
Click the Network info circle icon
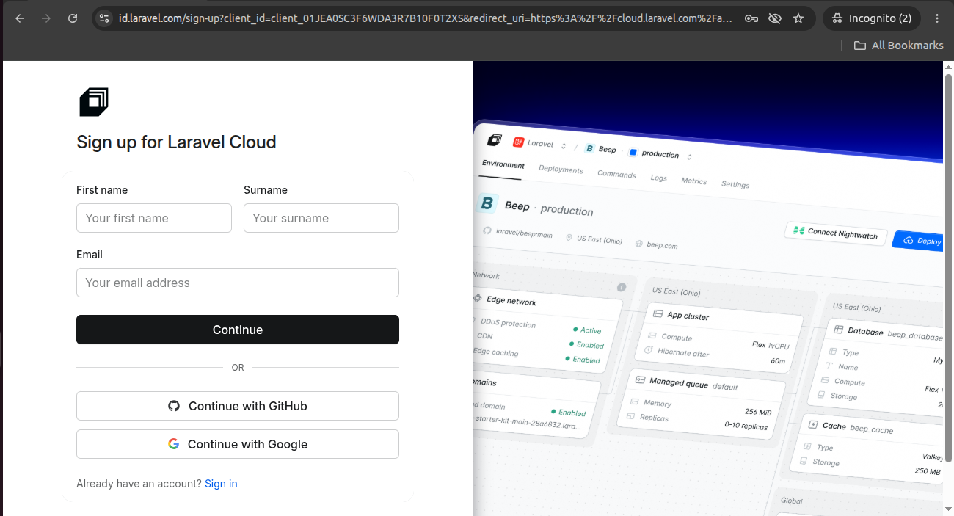(622, 287)
